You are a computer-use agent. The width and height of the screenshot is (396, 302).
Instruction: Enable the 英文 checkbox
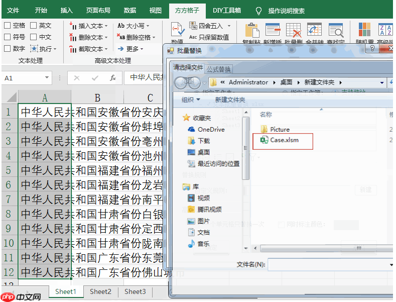coord(33,25)
